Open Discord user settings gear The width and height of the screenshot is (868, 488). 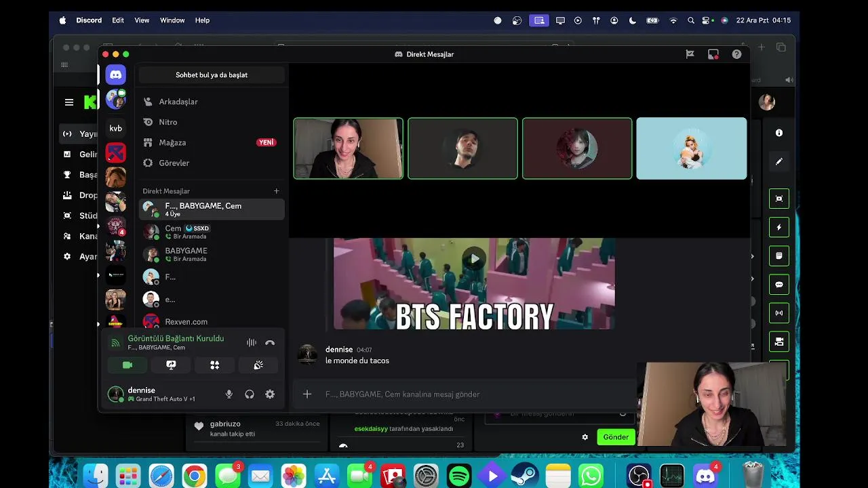click(270, 394)
